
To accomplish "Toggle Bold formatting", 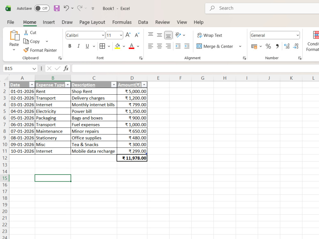I will [x=70, y=46].
